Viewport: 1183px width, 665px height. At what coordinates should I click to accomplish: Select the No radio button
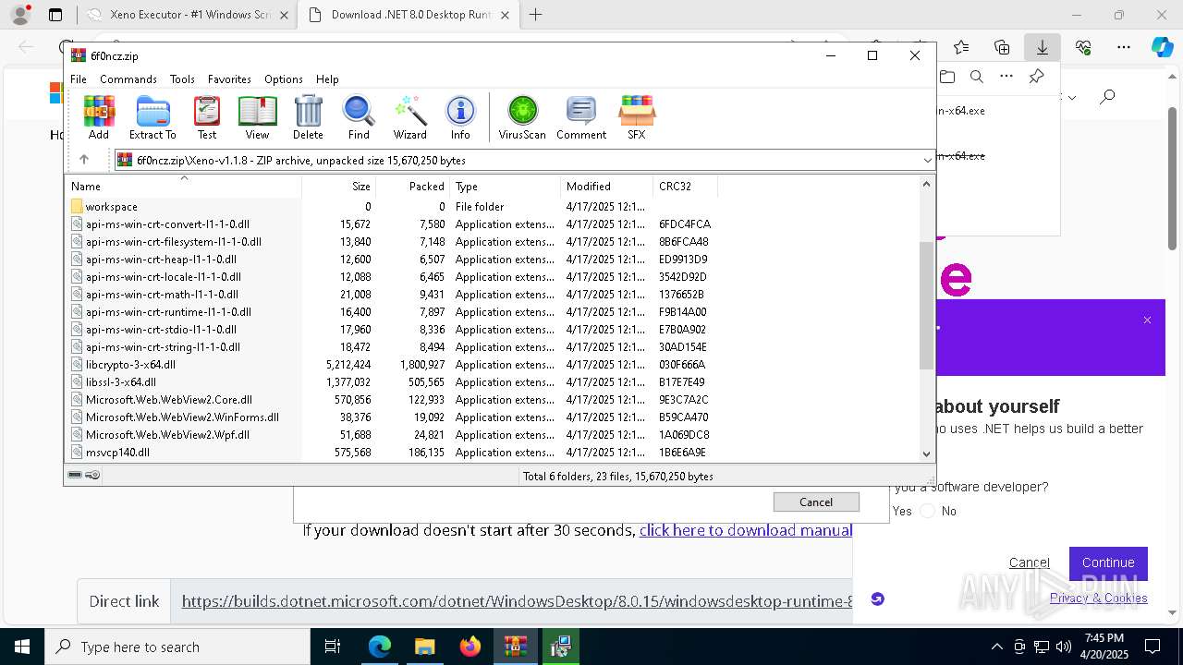pyautogui.click(x=928, y=511)
